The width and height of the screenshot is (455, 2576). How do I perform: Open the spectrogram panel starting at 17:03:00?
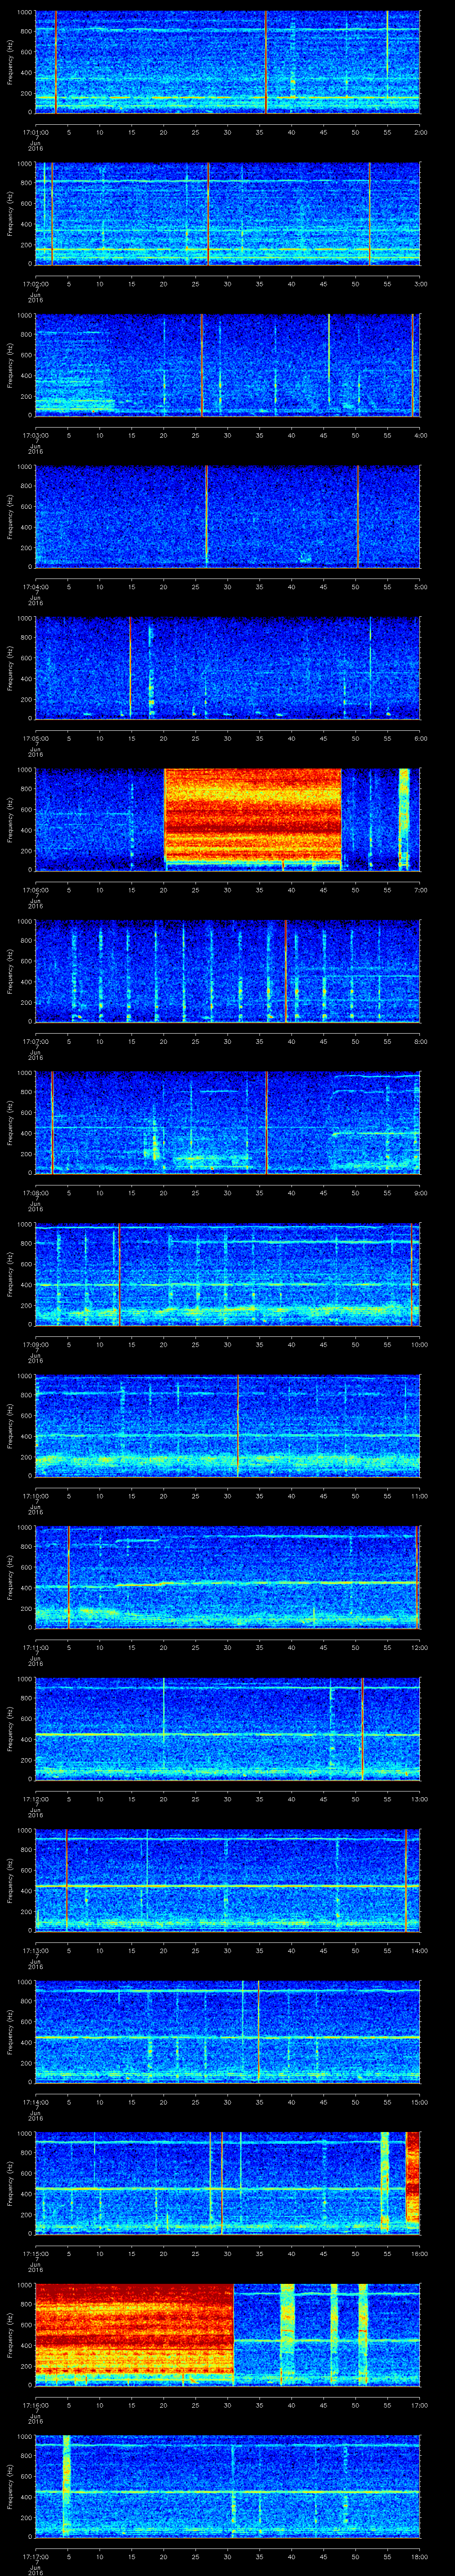tap(227, 365)
